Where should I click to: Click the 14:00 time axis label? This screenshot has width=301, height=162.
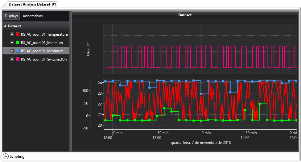click(245, 138)
